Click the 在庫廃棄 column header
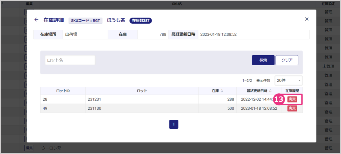This screenshot has height=154, width=341. [x=292, y=91]
